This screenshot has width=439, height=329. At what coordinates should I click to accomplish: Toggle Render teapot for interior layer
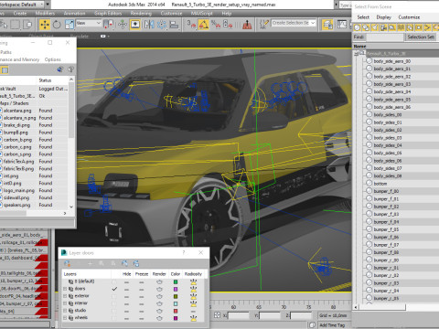coord(159,303)
